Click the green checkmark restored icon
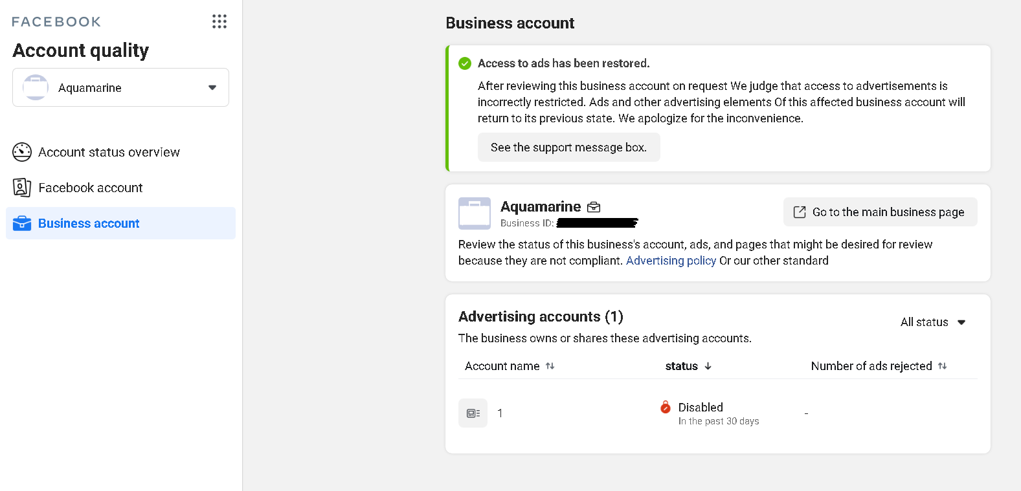 coord(465,63)
